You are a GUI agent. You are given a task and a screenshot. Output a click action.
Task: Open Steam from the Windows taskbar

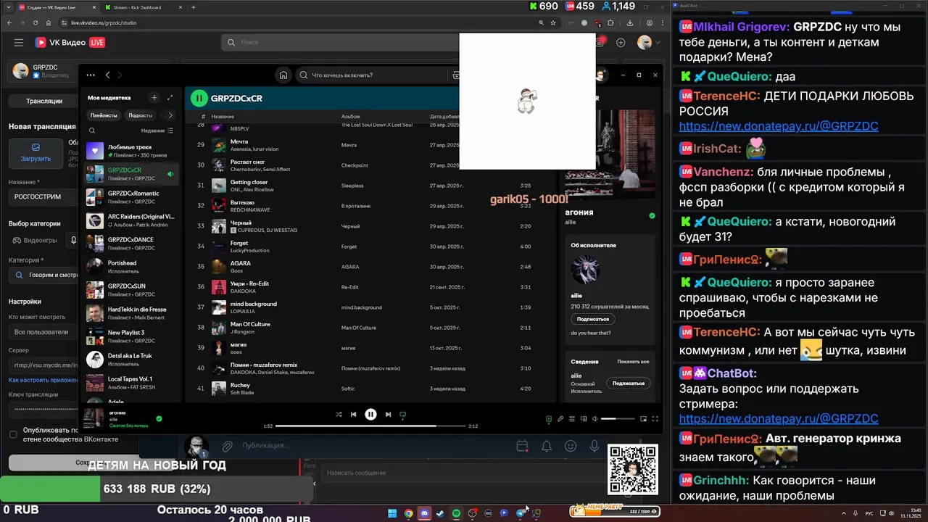click(x=440, y=513)
